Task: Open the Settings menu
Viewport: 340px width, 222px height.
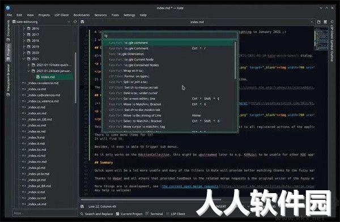Action: 129,15
